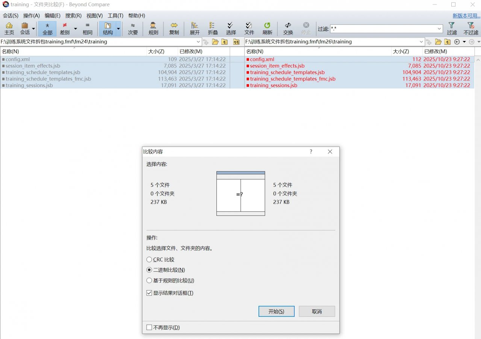Expand the 过滤 filter combo box dropdown
The image size is (481, 339).
pos(439,29)
